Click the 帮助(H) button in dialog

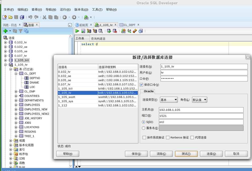tap(68, 154)
